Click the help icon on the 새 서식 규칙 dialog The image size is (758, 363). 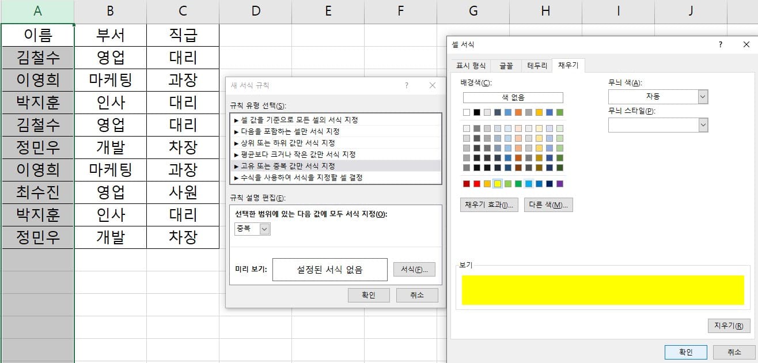pos(407,85)
